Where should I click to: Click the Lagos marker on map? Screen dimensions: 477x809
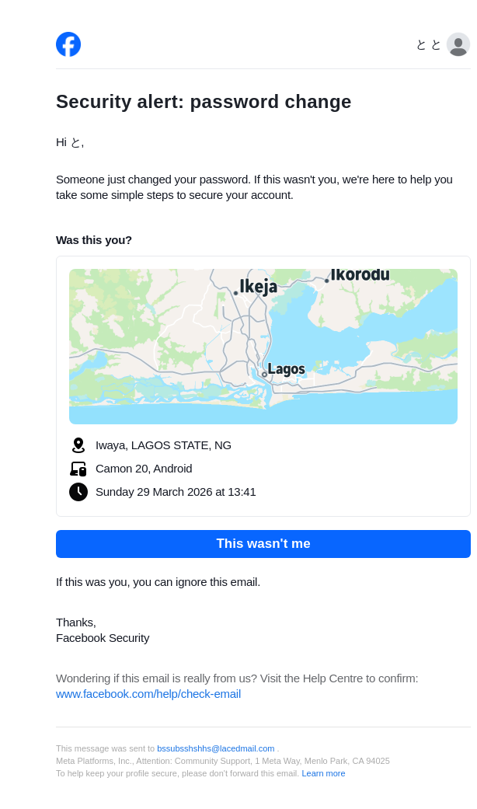click(x=264, y=375)
